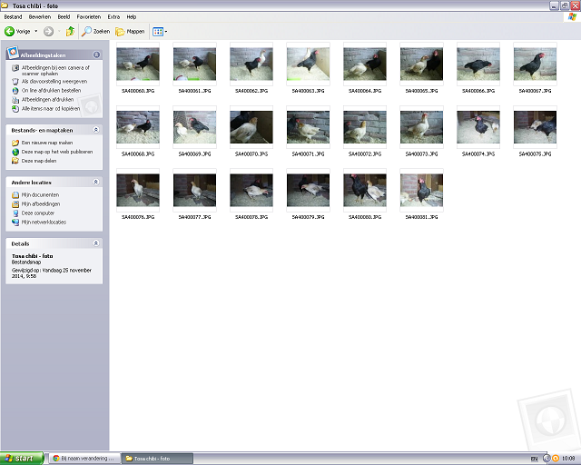
Task: Collapse the Afbeeldingstaken panel
Action: coord(96,54)
